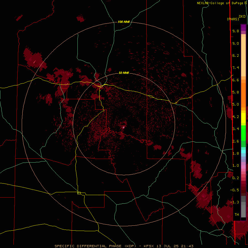248x248 pixels.
Task: Click the 6.6 value on the color scale
Action: click(236, 80)
